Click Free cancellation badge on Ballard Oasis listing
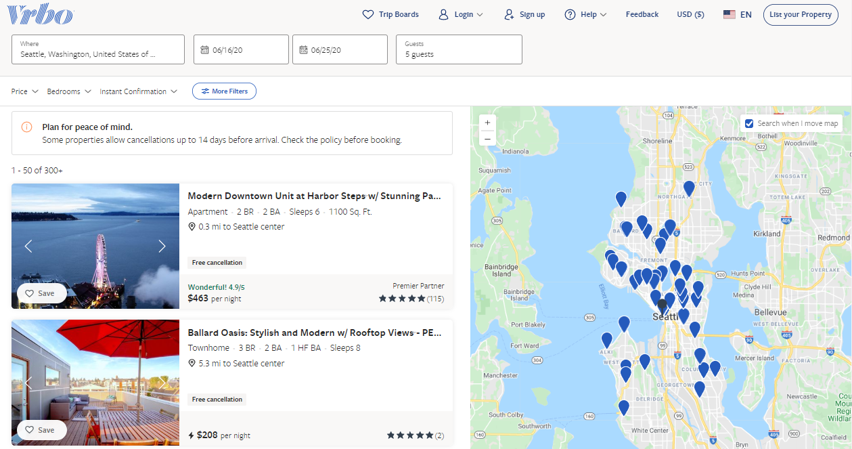852x449 pixels. pos(217,400)
